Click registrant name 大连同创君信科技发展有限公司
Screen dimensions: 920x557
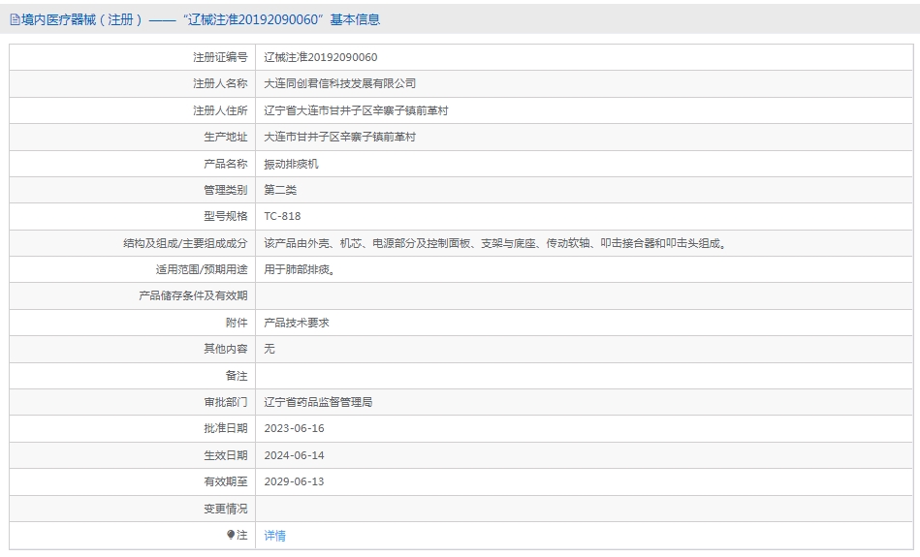(339, 84)
